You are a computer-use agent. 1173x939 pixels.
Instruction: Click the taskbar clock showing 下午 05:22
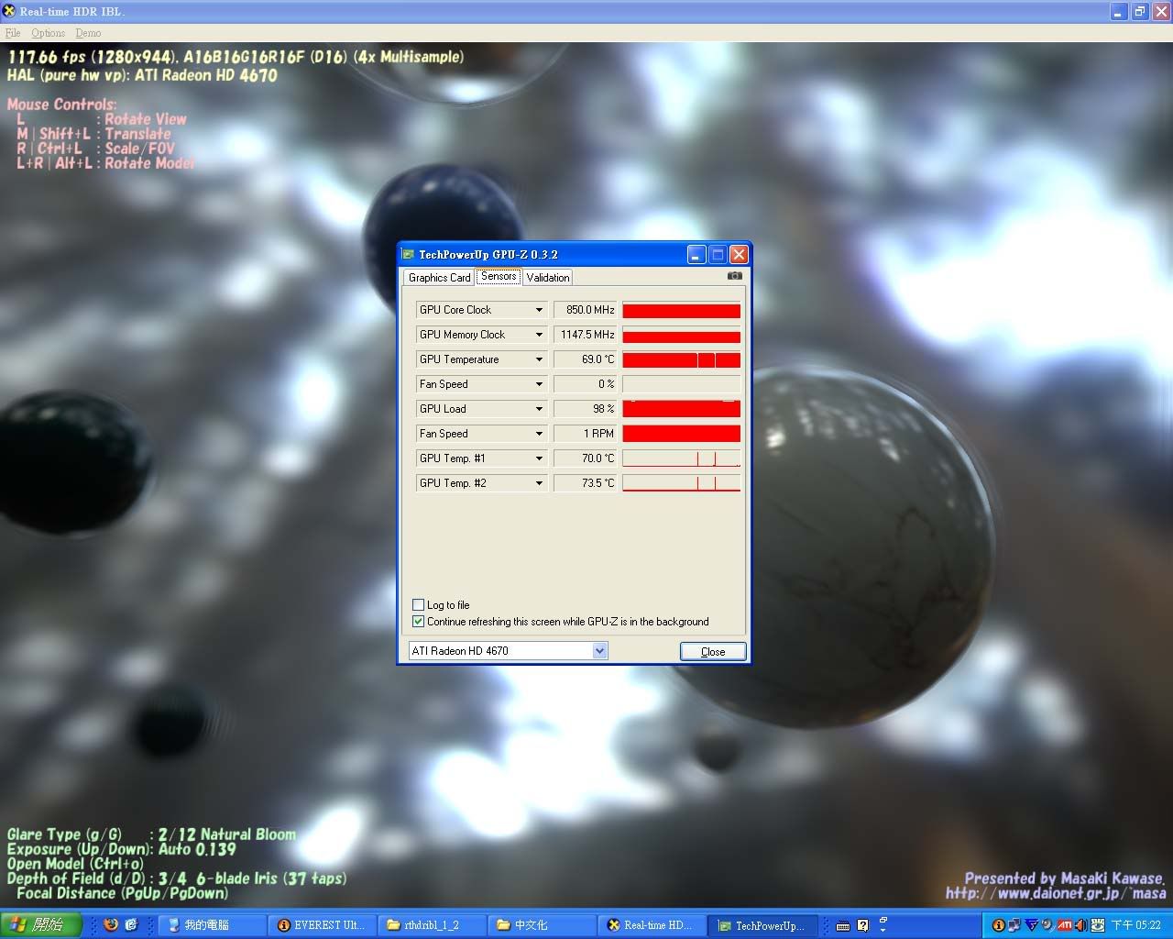(x=1136, y=925)
